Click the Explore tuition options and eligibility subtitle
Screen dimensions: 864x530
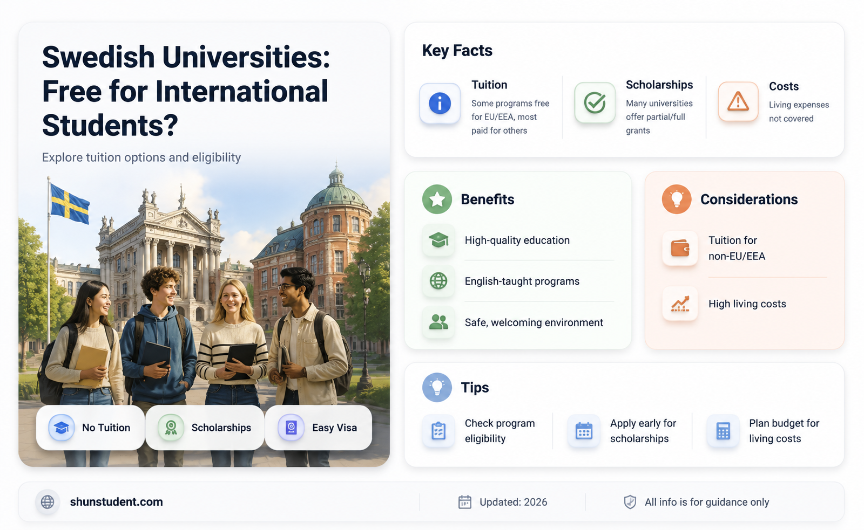tap(141, 157)
